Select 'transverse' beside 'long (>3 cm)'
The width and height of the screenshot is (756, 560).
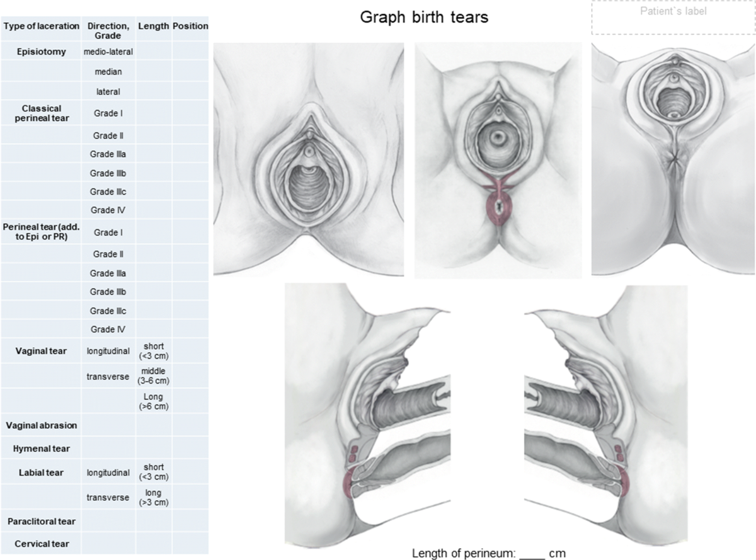click(108, 498)
